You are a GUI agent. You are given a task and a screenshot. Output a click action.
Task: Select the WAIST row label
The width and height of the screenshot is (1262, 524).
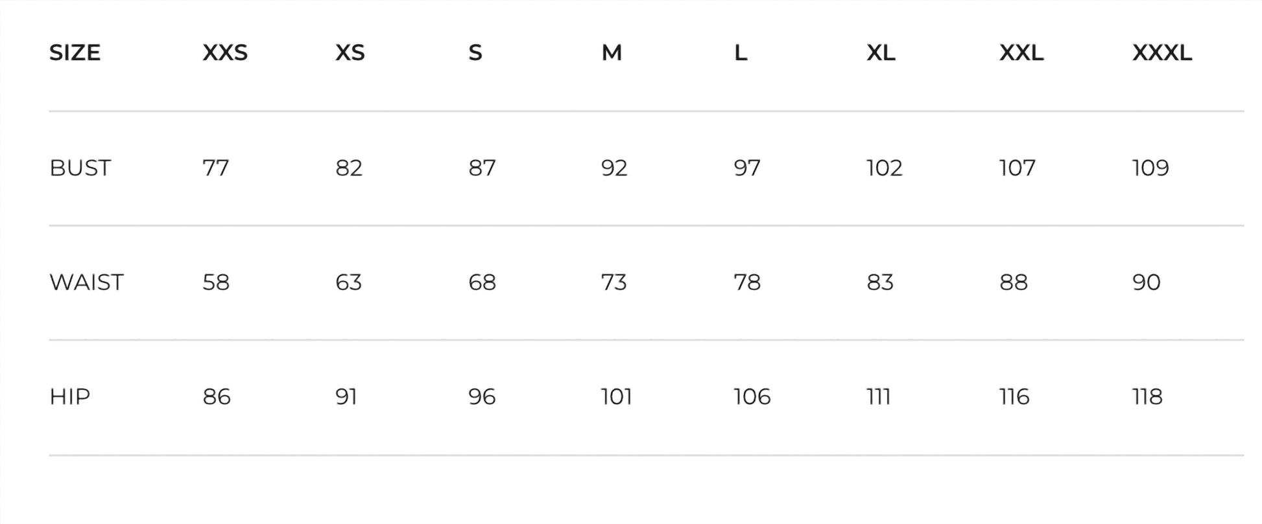pyautogui.click(x=86, y=282)
